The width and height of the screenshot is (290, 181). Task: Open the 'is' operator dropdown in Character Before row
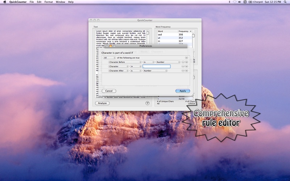tap(149, 62)
